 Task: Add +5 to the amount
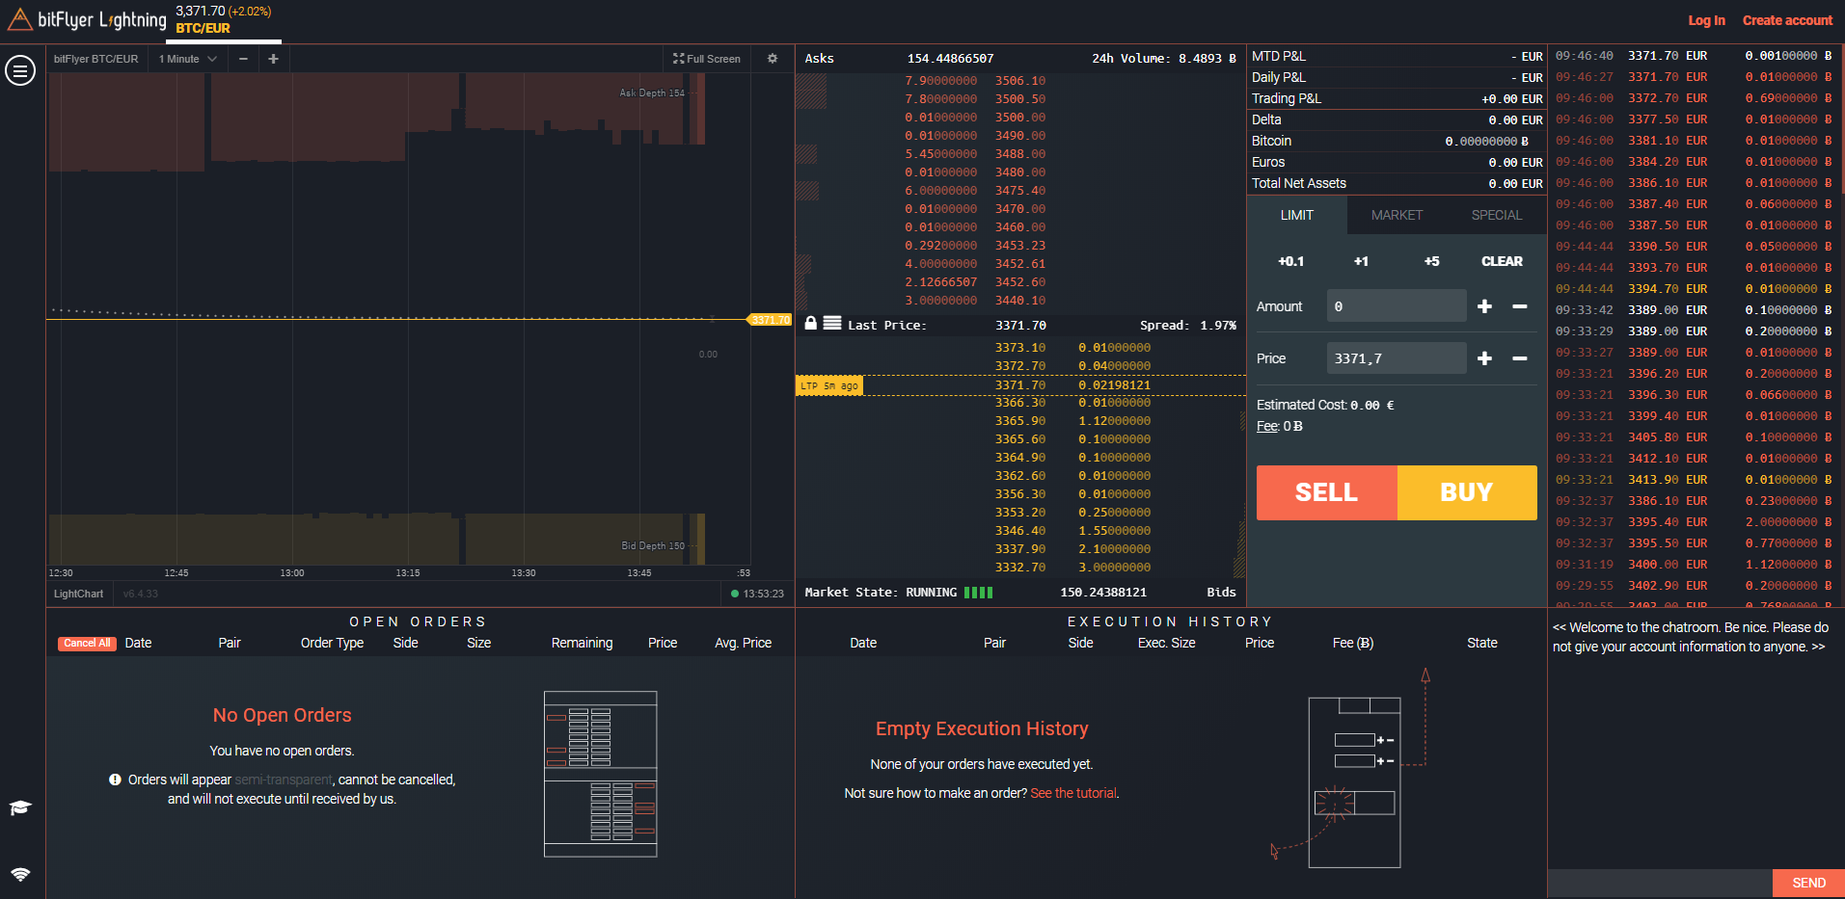tap(1431, 261)
